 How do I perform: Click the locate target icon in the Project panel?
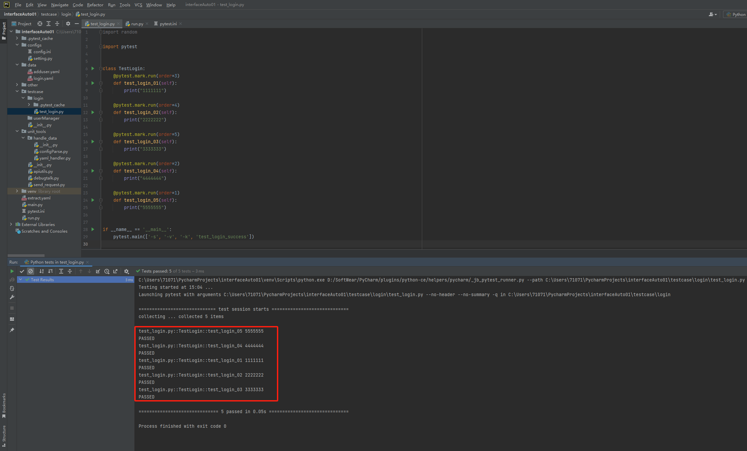[40, 24]
